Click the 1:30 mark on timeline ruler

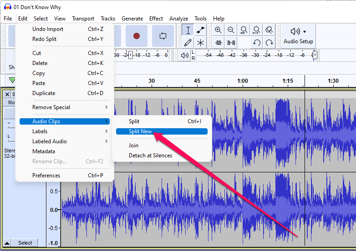333,81
